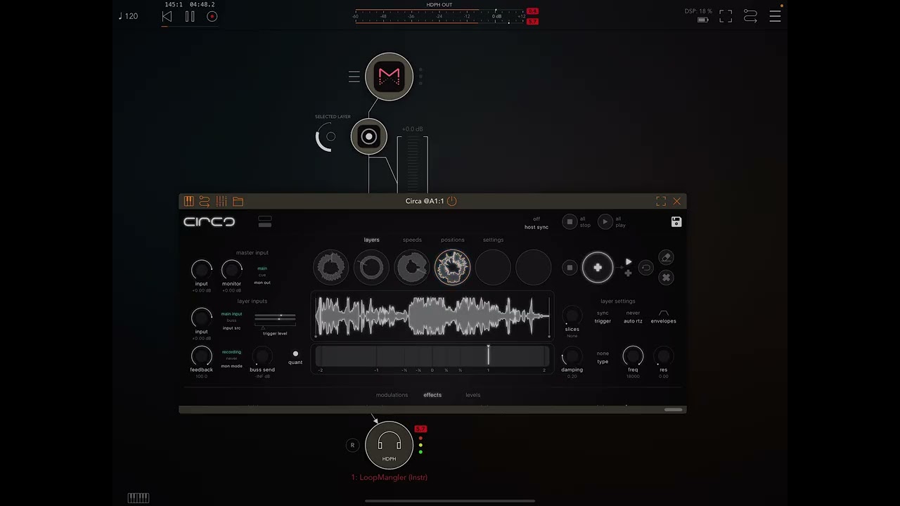Change the input src selector
This screenshot has width=900, height=506.
tap(231, 321)
